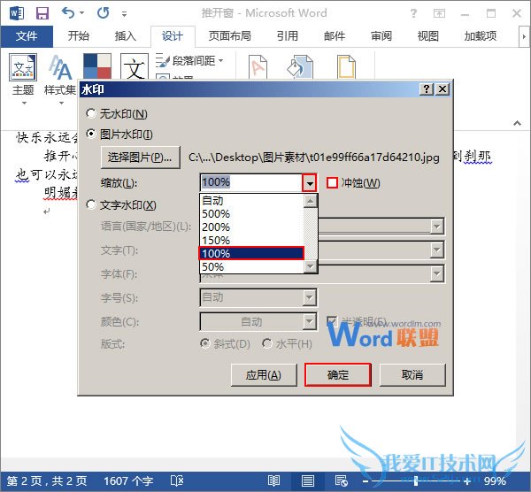Choose the 水平 (Horizontal) layout radio
This screenshot has height=492, width=531.
267,343
